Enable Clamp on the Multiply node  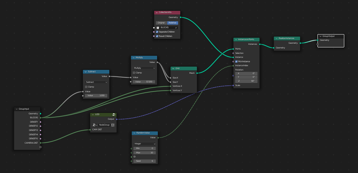click(134, 73)
